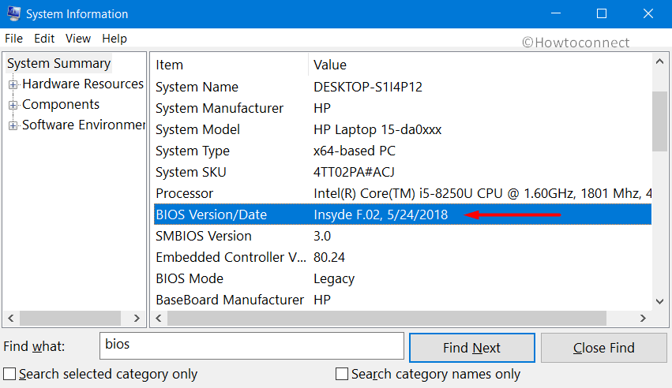Open the Edit menu

44,39
